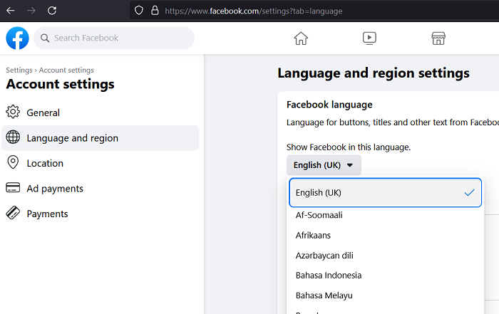Screen dimensions: 499x314
Task: Go back with browser back arrow
Action: pos(10,11)
